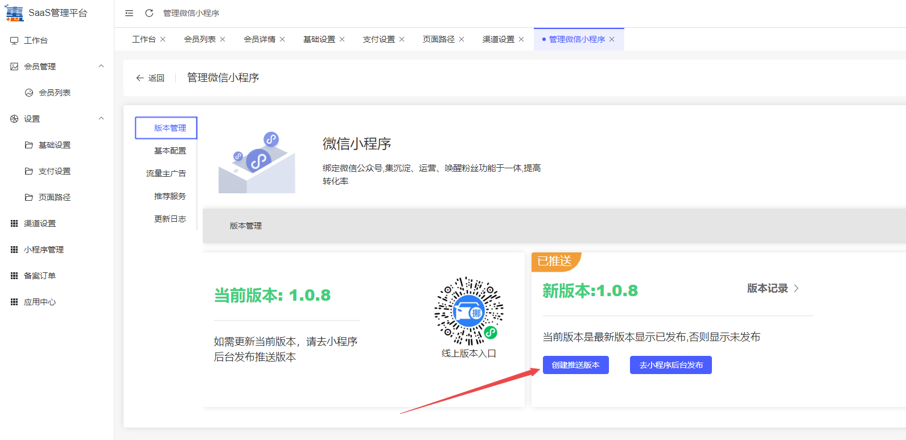Open 推荐服务 in the side menu
Viewport: 906px width, 440px height.
tap(170, 196)
